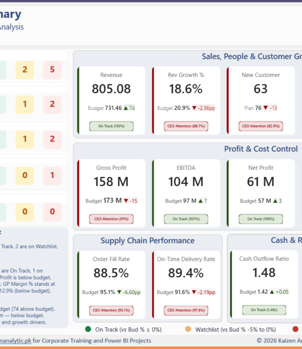Click the orange Watchlist legend dot
The image size is (302, 349).
click(x=188, y=329)
